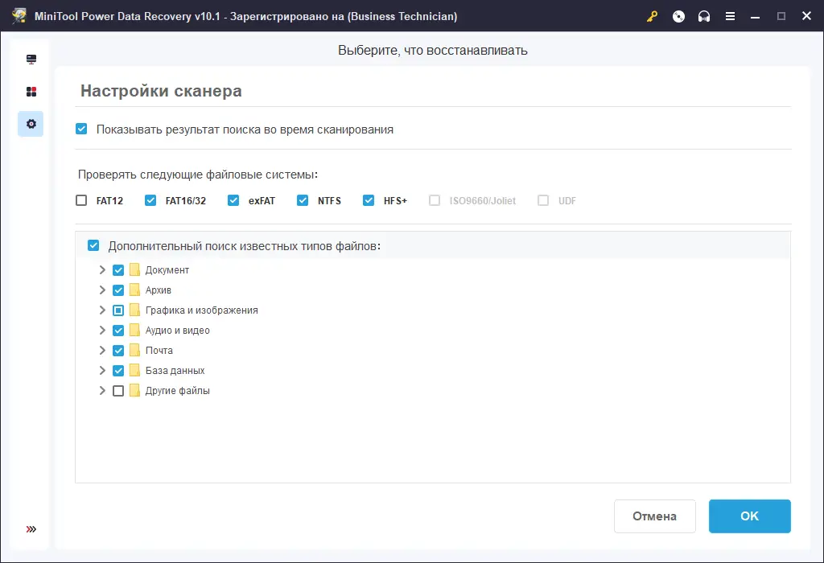Click the Аудио и видео folder icon
Viewport: 824px width, 563px height.
(134, 331)
